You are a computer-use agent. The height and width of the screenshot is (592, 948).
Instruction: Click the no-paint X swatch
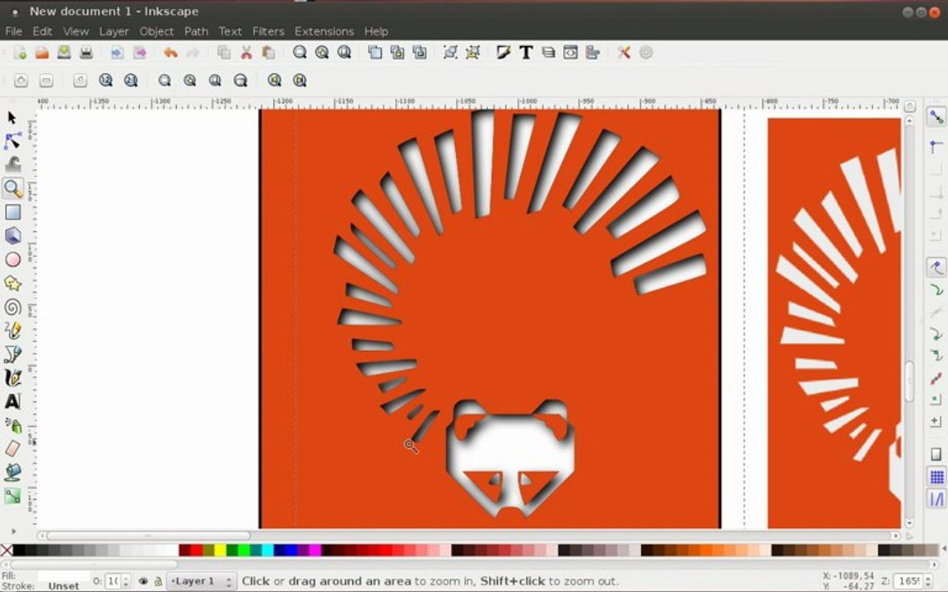6,550
